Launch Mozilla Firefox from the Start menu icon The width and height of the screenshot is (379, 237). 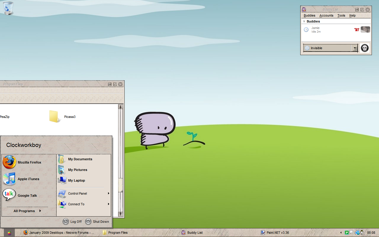point(9,162)
